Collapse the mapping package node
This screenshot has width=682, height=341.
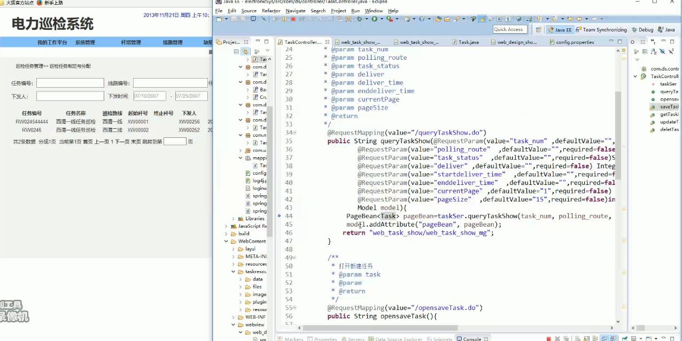(241, 158)
